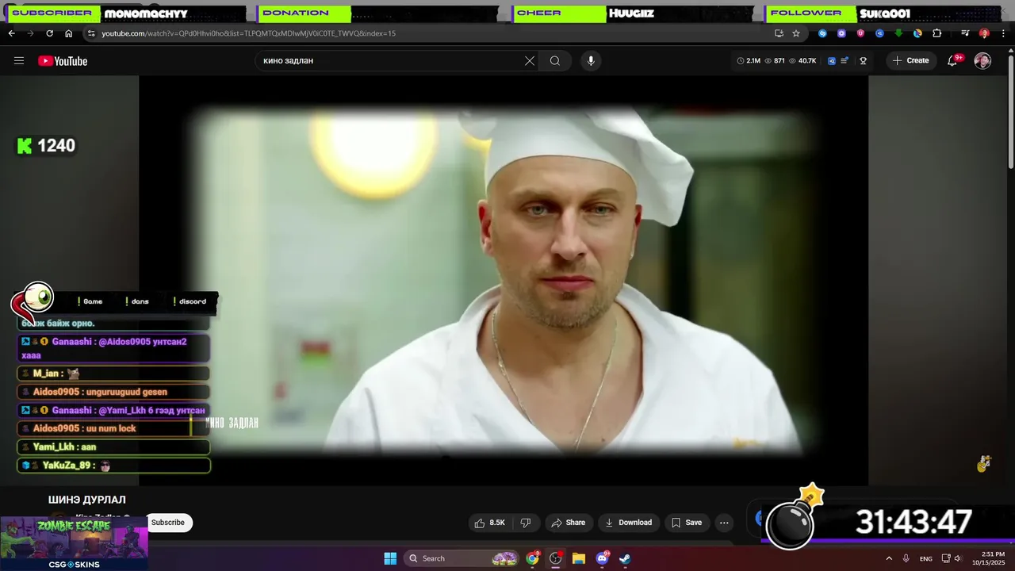This screenshot has width=1015, height=571.
Task: Go back with the browser back arrow
Action: [x=11, y=33]
